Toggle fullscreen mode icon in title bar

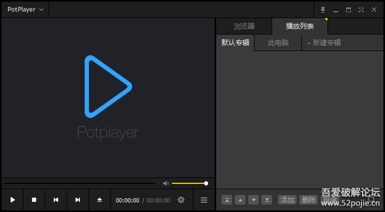tap(361, 10)
